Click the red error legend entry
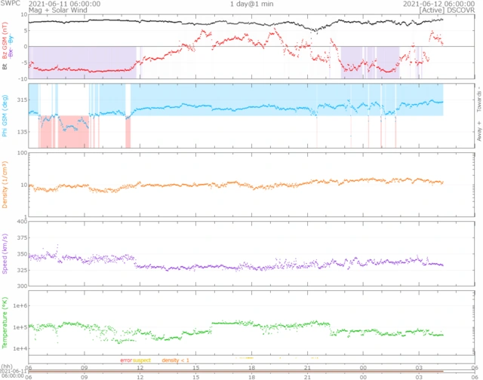The image size is (483, 380). [x=125, y=360]
